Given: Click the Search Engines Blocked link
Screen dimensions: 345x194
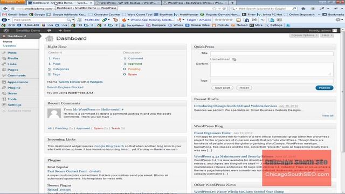Looking at the screenshot, I should (x=65, y=87).
